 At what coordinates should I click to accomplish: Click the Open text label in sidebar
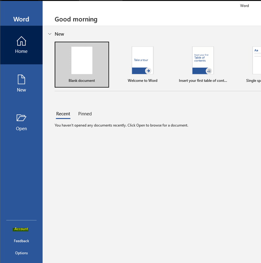(x=21, y=128)
